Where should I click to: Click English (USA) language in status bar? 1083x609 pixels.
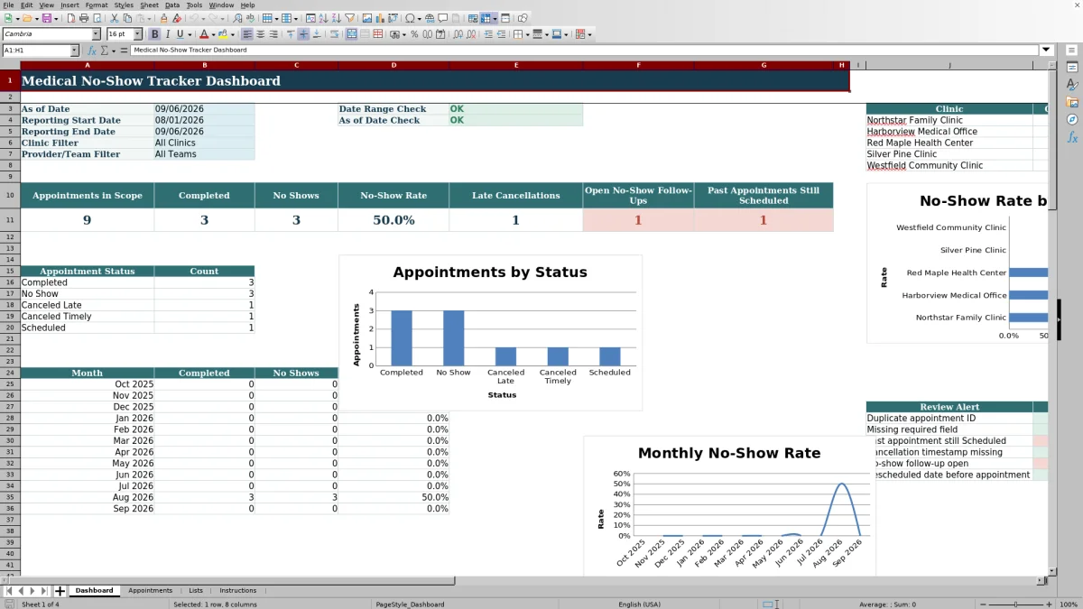click(639, 604)
